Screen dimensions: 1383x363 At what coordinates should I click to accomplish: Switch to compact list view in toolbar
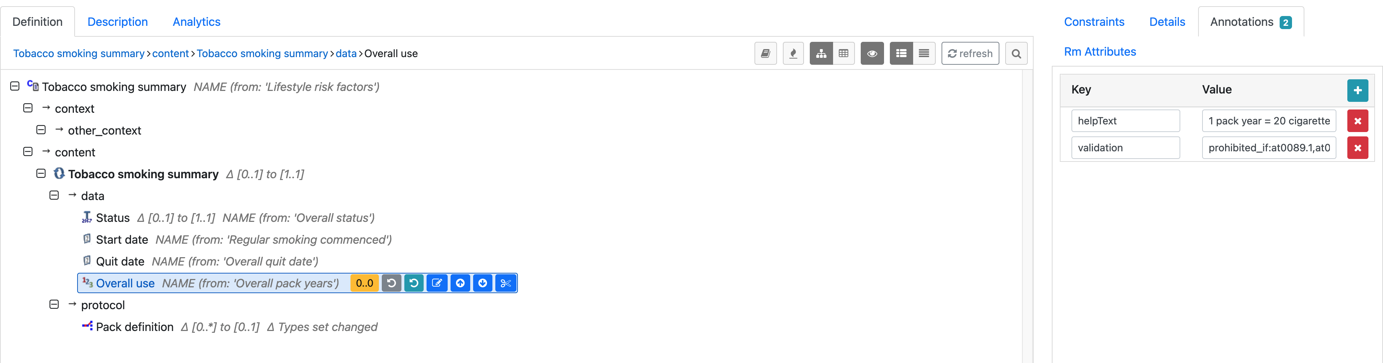tap(924, 53)
